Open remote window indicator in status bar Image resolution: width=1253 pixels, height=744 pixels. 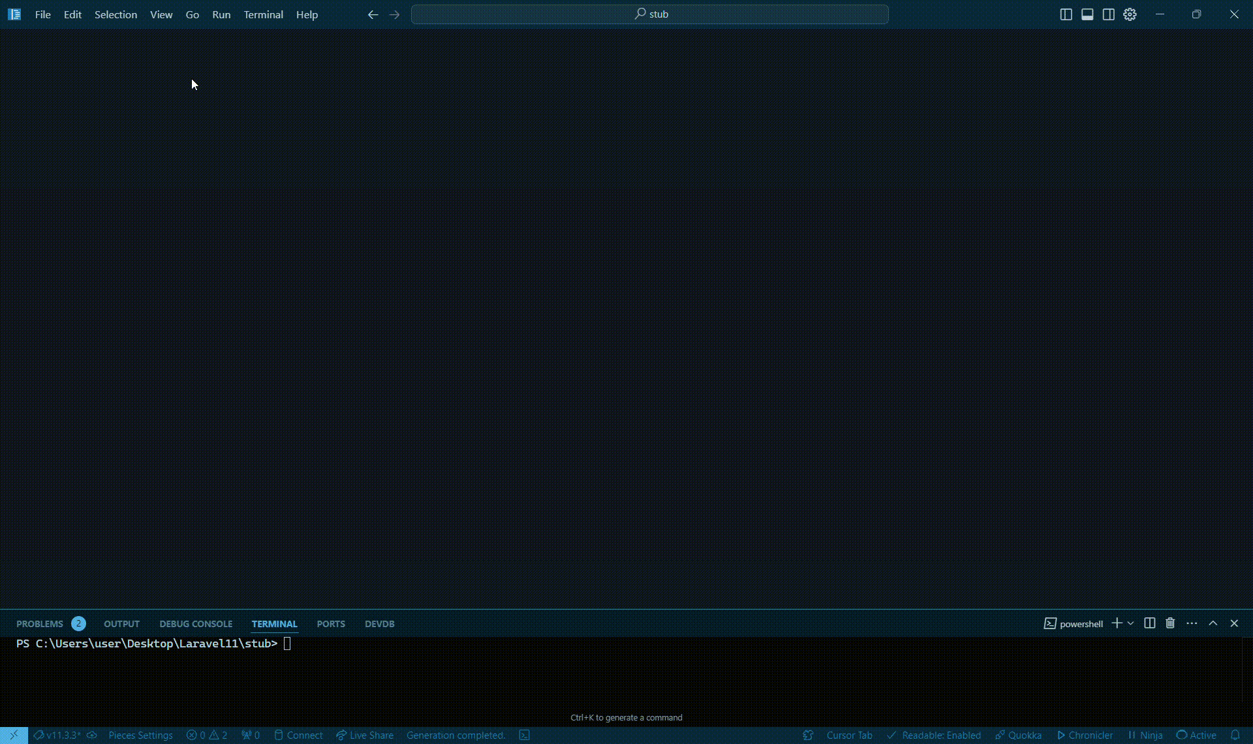pyautogui.click(x=14, y=735)
